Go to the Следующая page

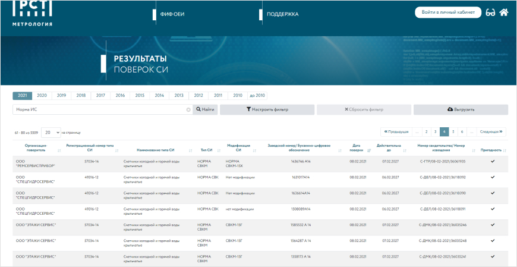[491, 131]
